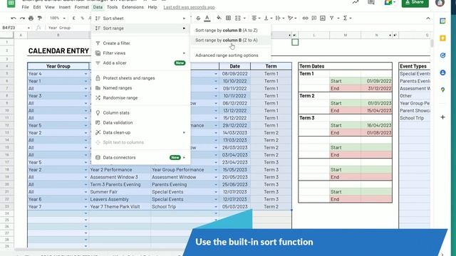Open the Year 7 year group dropdown
Screen dimensions: 456x256
(x=85, y=207)
